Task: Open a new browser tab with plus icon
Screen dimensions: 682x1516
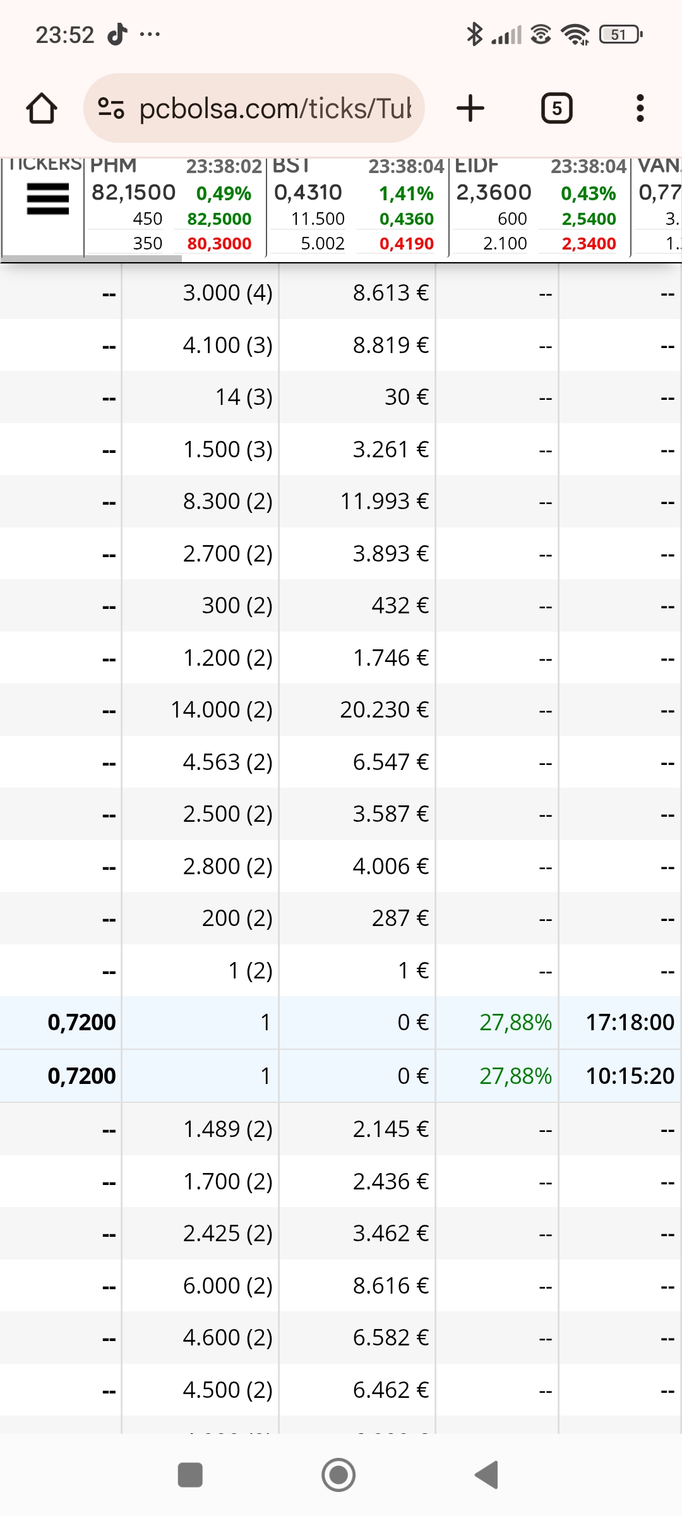Action: click(470, 108)
